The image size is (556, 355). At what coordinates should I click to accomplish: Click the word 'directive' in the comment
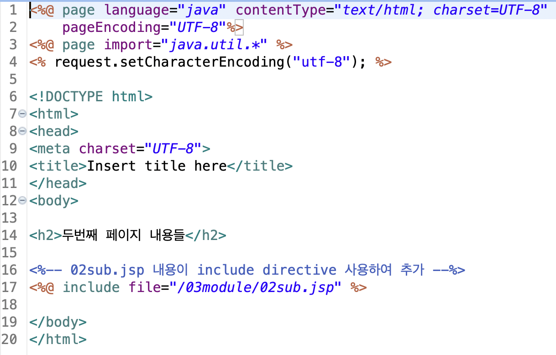(x=299, y=270)
